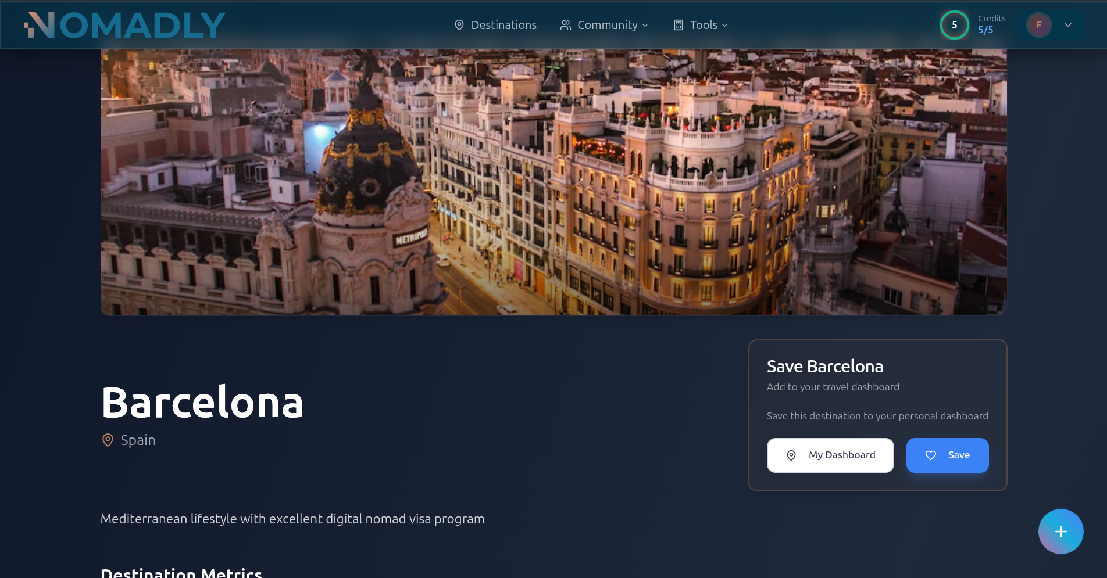Go to My Dashboard
This screenshot has height=578, width=1107.
(830, 455)
